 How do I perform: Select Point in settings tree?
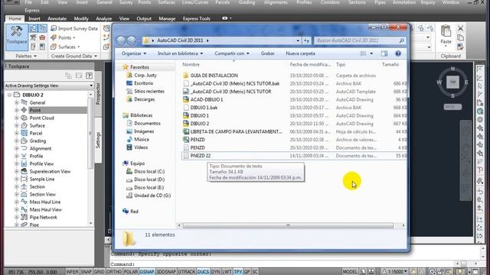click(x=35, y=110)
